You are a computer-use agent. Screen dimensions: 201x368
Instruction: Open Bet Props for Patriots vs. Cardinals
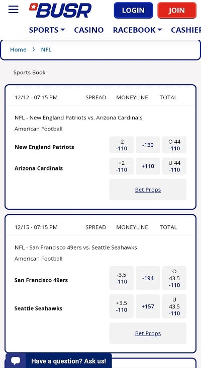(x=148, y=190)
